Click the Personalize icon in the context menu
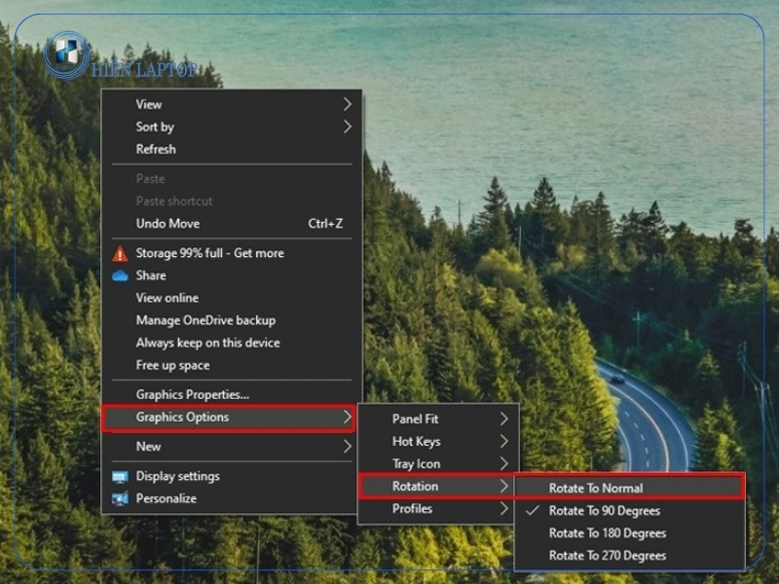The image size is (779, 584). click(120, 498)
